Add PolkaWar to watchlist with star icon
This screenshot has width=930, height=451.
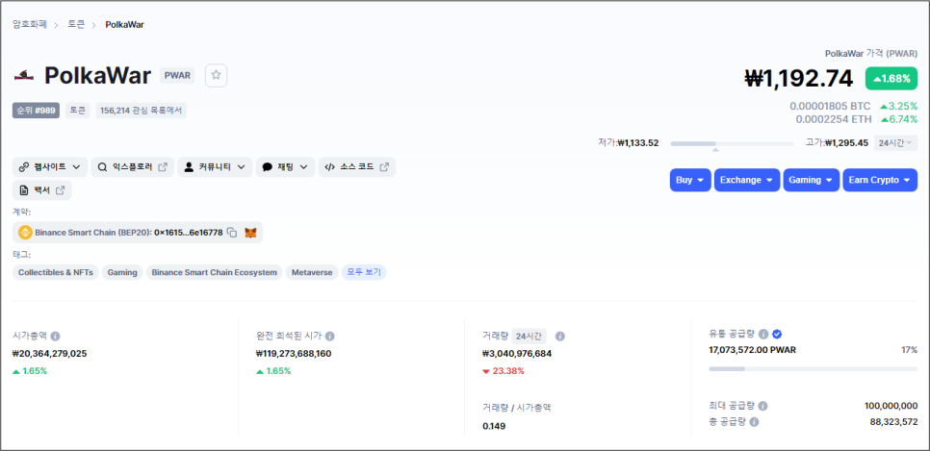216,75
